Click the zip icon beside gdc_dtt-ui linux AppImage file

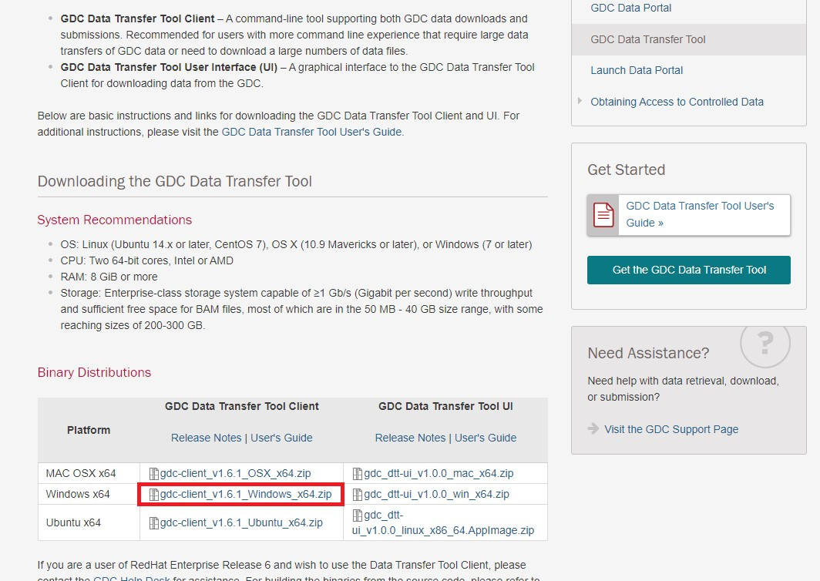[358, 516]
